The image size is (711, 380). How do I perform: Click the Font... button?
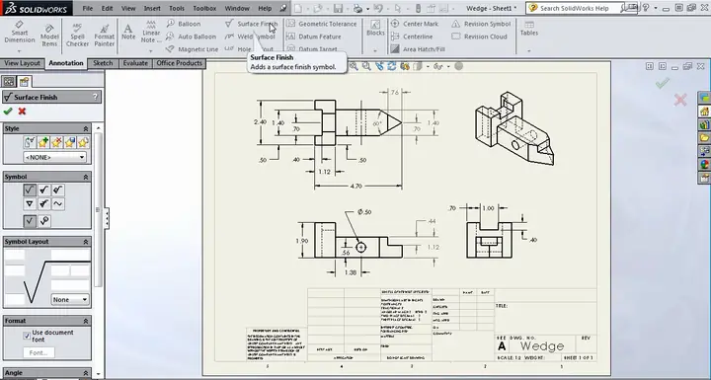pos(39,352)
